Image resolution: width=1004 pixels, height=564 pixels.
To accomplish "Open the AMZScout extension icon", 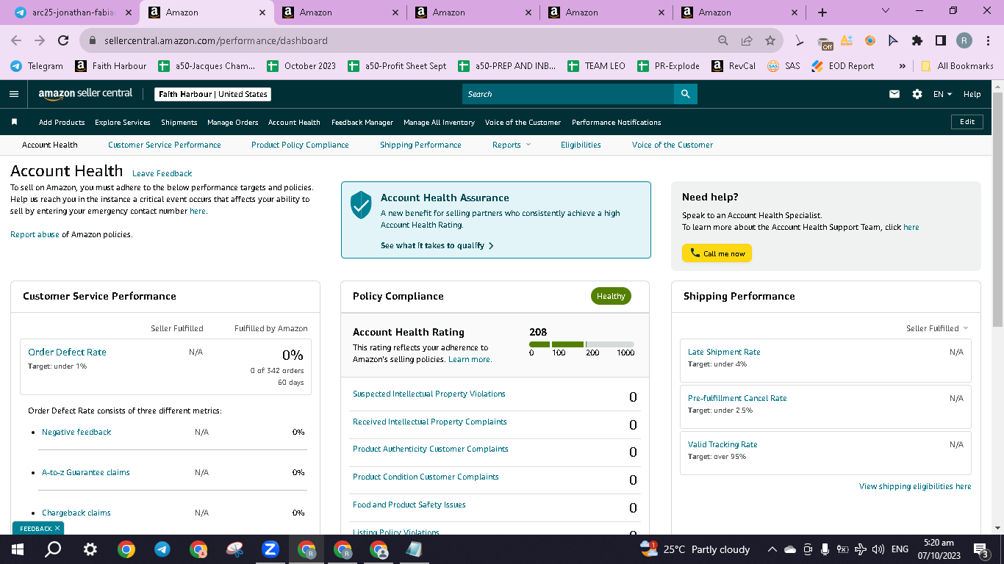I will [847, 40].
